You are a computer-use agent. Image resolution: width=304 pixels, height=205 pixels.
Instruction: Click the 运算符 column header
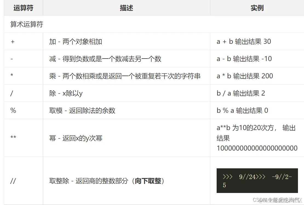tap(24, 8)
